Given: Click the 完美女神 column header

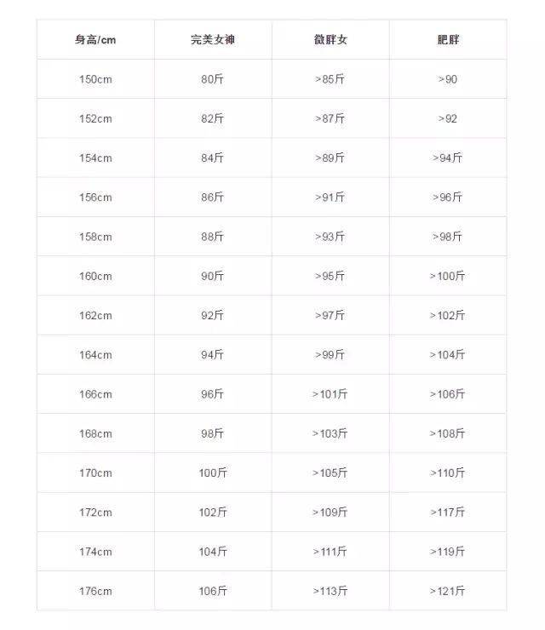Looking at the screenshot, I should [x=213, y=40].
